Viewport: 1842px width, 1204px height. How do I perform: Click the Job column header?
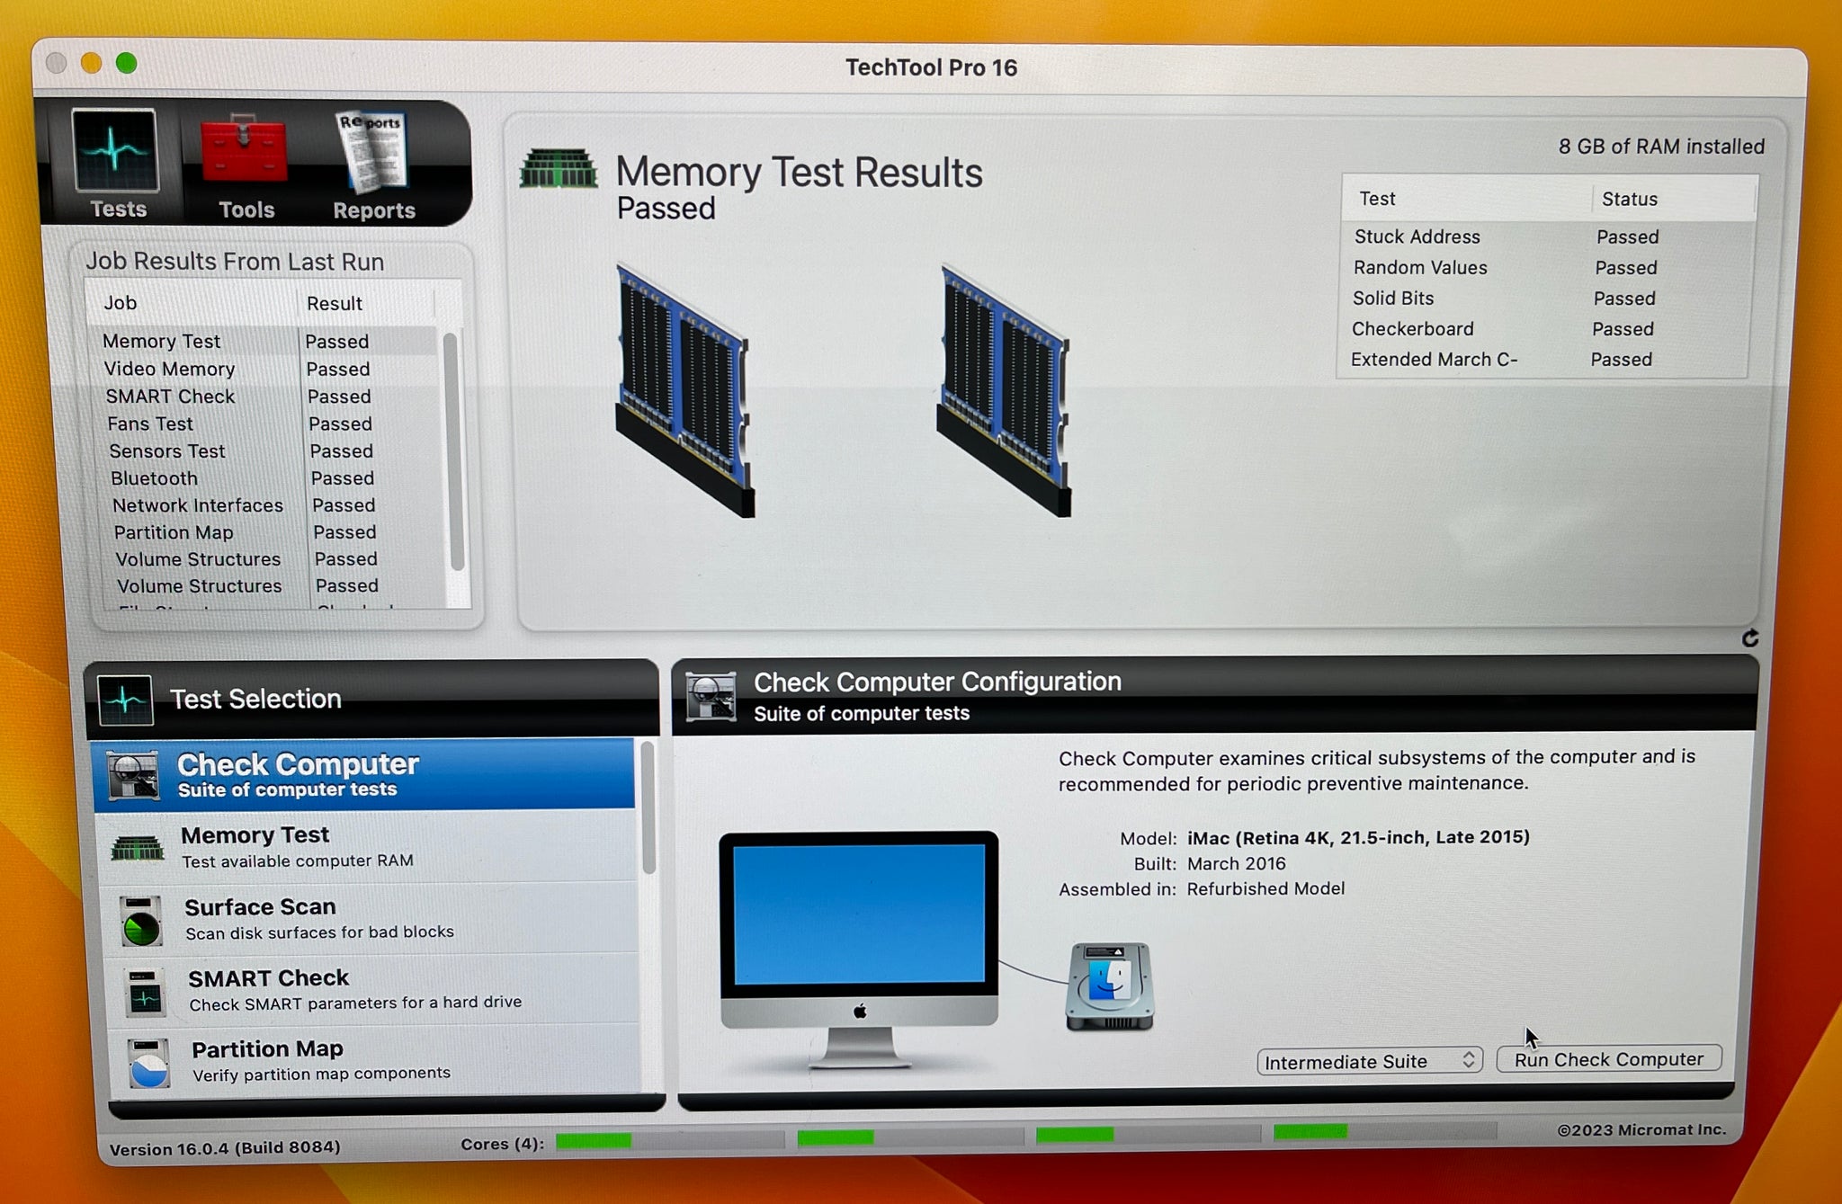coord(192,303)
